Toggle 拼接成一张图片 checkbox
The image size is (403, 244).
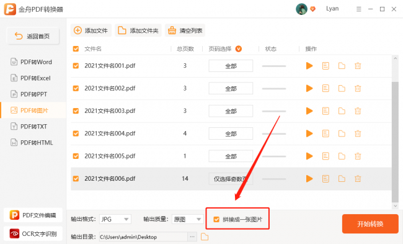coord(216,219)
